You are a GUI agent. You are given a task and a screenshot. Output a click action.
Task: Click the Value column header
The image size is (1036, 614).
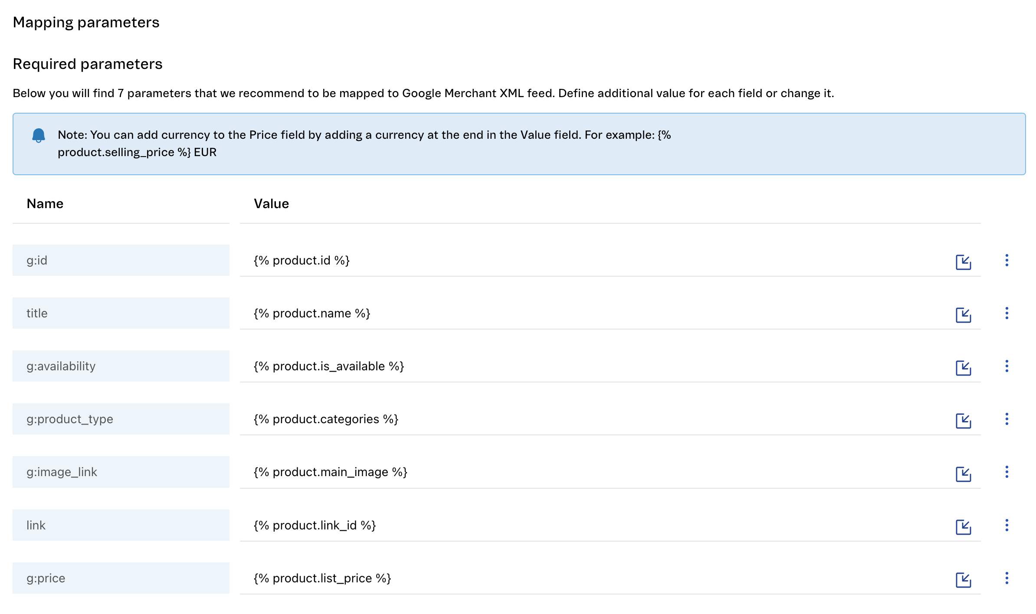(271, 203)
